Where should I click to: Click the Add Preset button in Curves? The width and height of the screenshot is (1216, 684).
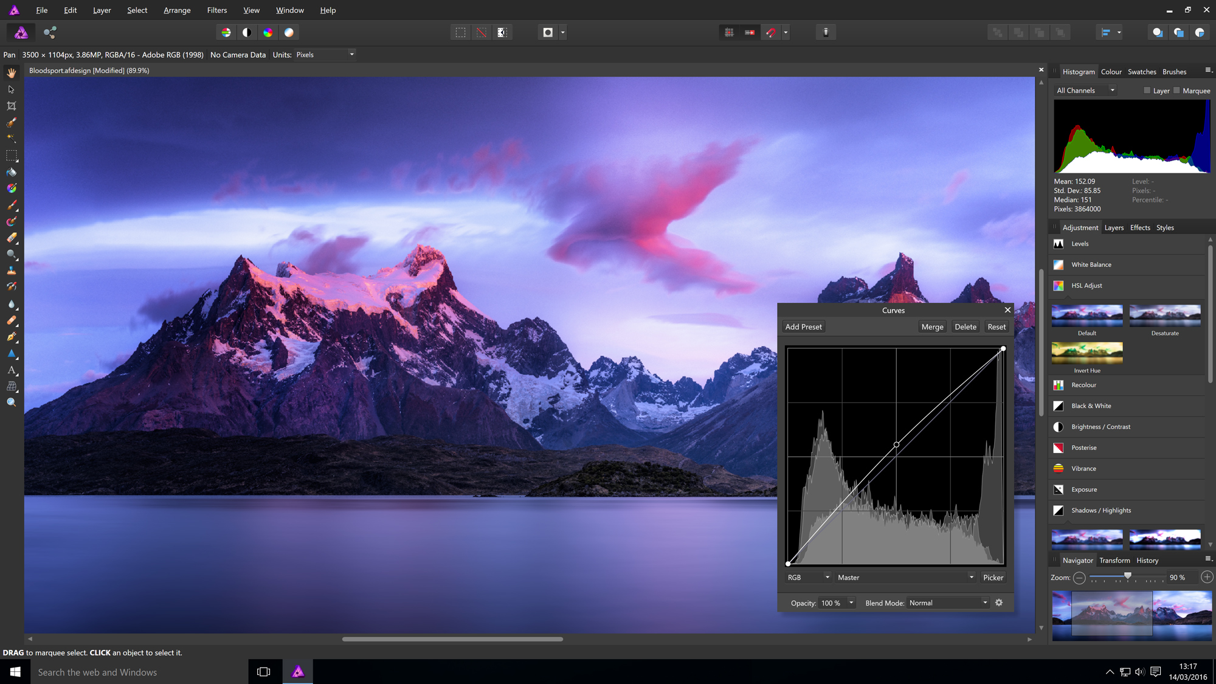click(803, 326)
